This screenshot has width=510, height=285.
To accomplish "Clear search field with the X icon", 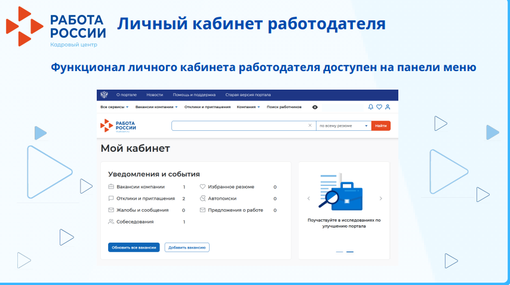I will pos(310,125).
